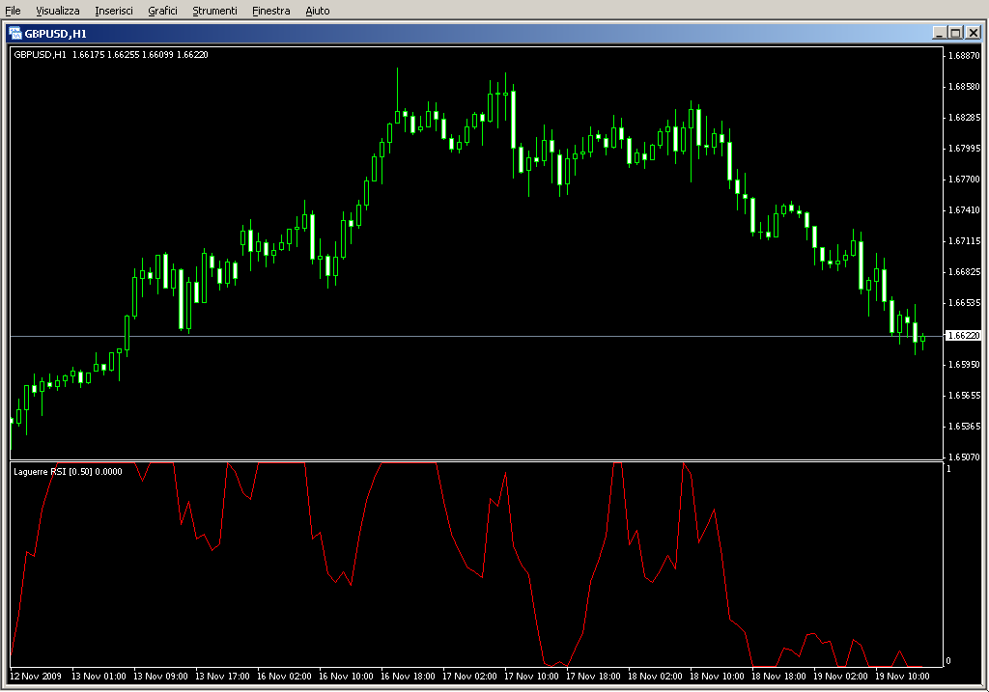Click the GBPUSD,H1 title bar text

point(55,34)
